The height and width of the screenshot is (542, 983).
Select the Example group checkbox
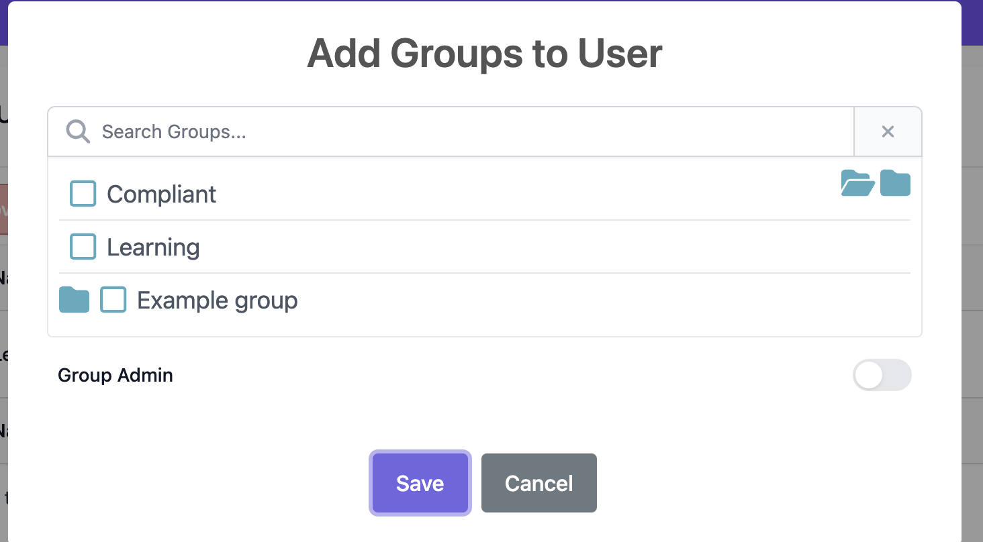click(113, 300)
